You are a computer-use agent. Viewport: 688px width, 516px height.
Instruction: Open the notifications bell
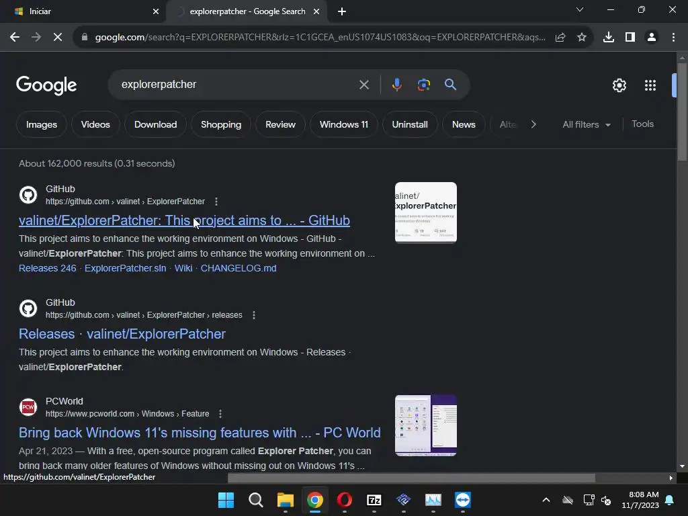pyautogui.click(x=670, y=500)
